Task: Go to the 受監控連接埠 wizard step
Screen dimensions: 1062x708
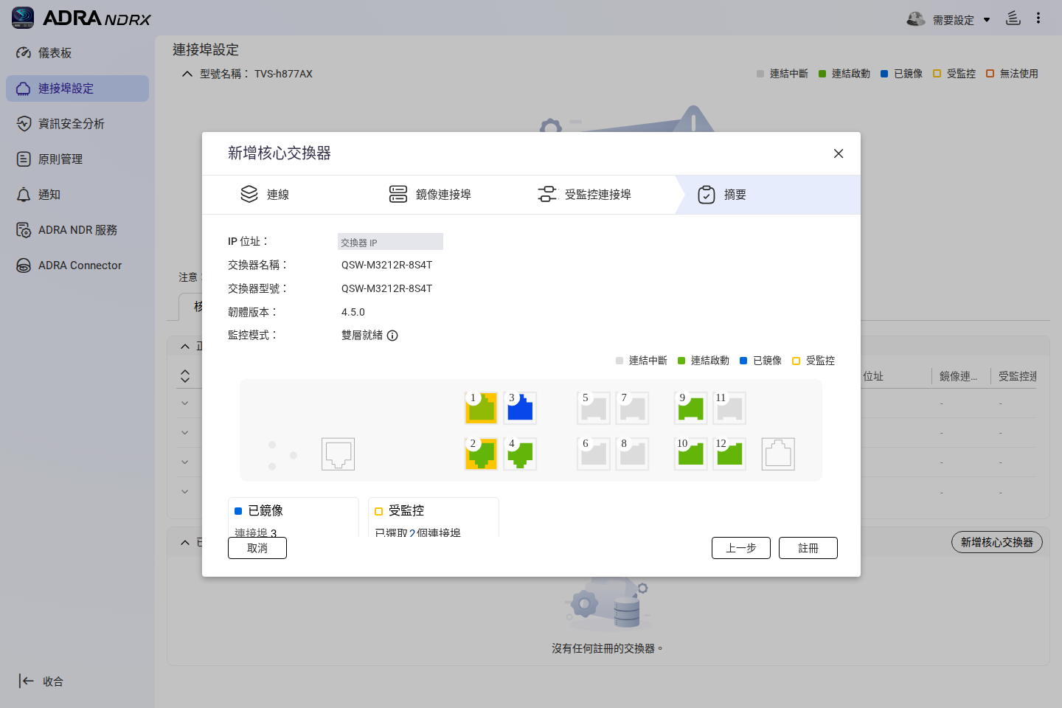Action: coord(584,195)
